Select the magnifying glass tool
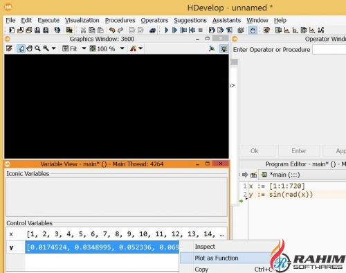346x273 pixels. click(x=37, y=49)
